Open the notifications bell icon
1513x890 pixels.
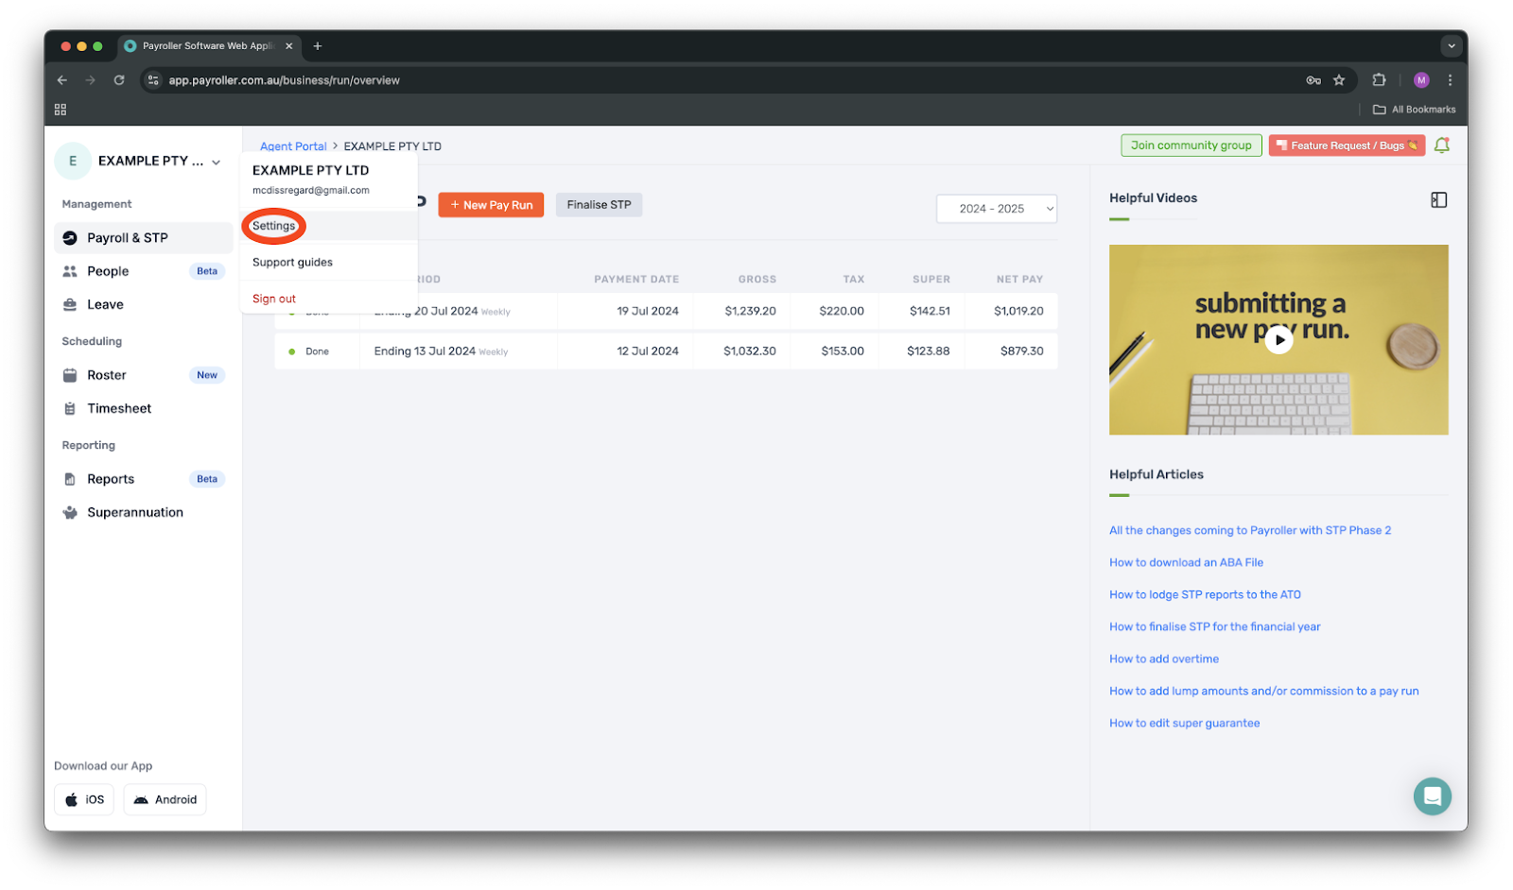1441,145
